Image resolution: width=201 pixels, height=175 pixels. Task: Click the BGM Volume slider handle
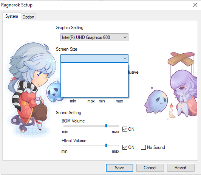tap(106, 126)
